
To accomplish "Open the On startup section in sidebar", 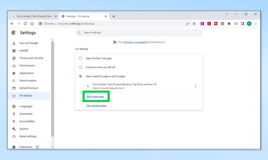I will 25,95.
